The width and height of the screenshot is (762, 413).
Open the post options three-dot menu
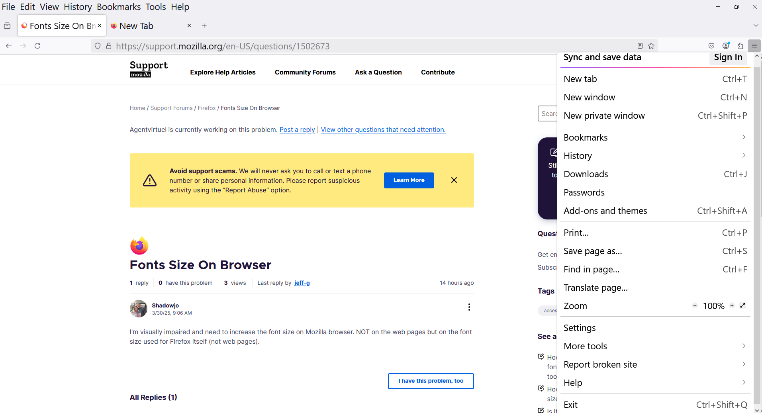pyautogui.click(x=469, y=307)
